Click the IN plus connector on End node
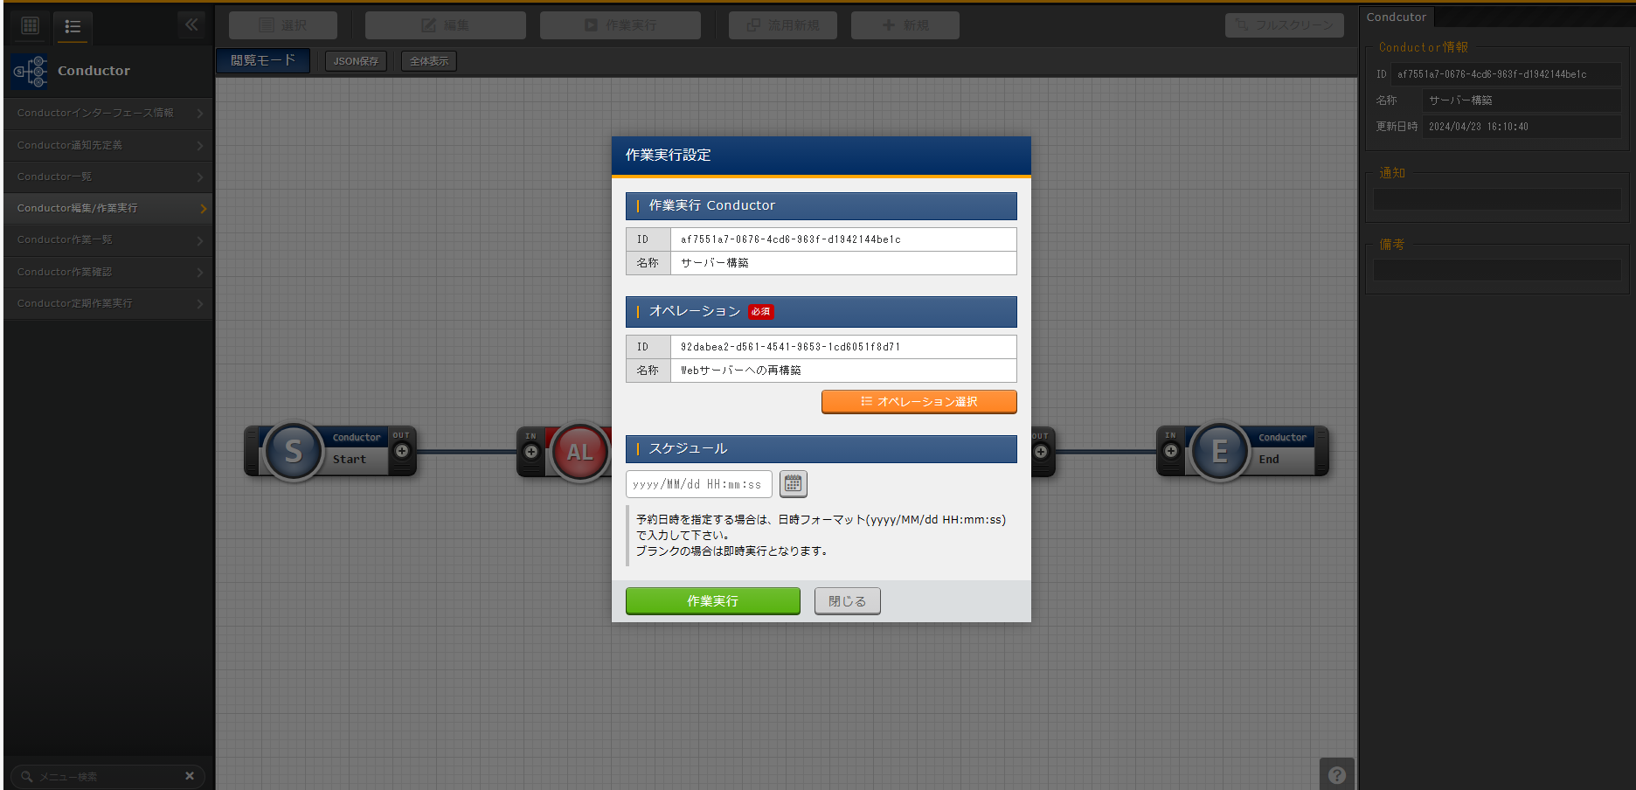1636x790 pixels. pyautogui.click(x=1171, y=451)
